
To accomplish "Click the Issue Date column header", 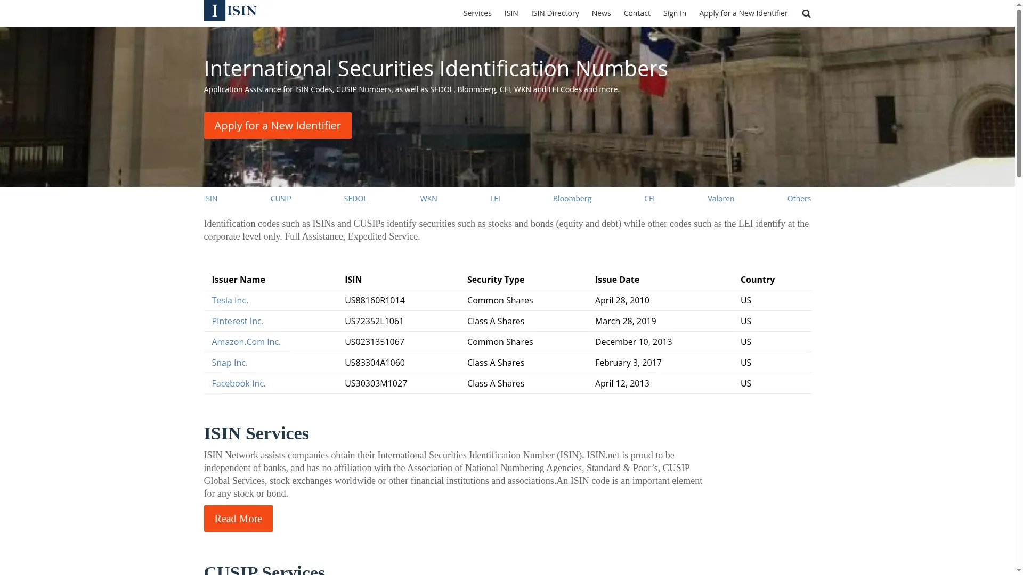I will pos(617,280).
